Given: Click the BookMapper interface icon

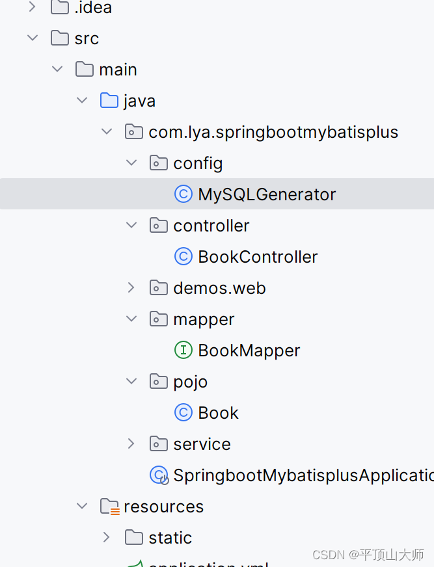Looking at the screenshot, I should tap(183, 350).
